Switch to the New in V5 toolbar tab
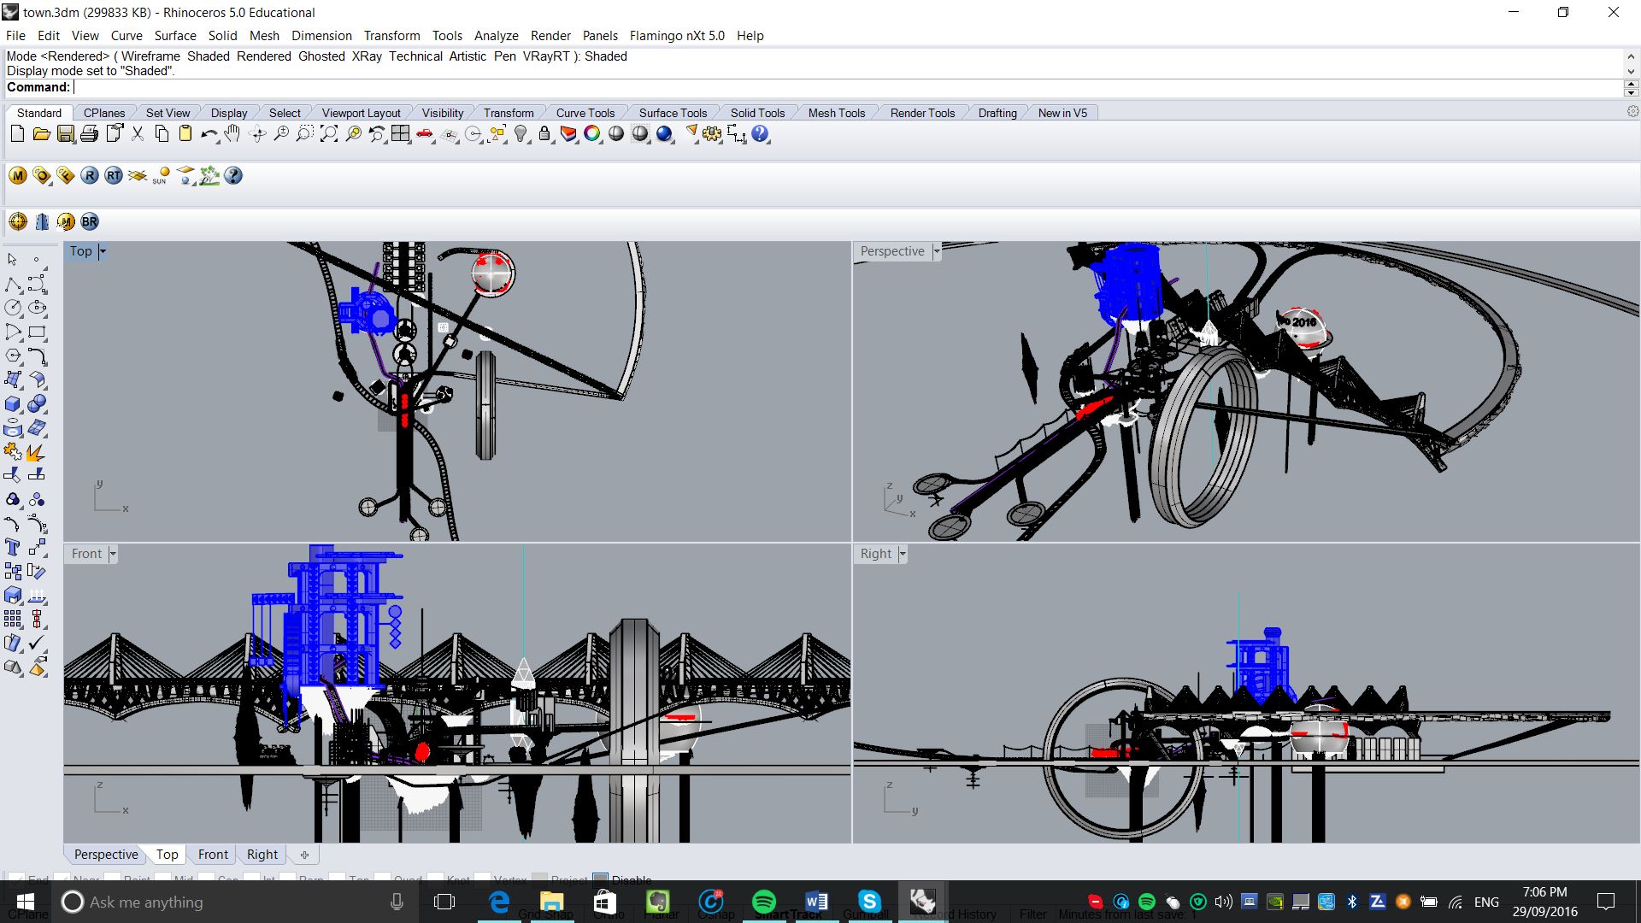This screenshot has width=1641, height=923. pyautogui.click(x=1062, y=113)
